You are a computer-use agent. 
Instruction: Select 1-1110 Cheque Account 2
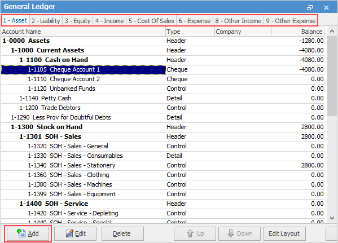coord(163,79)
